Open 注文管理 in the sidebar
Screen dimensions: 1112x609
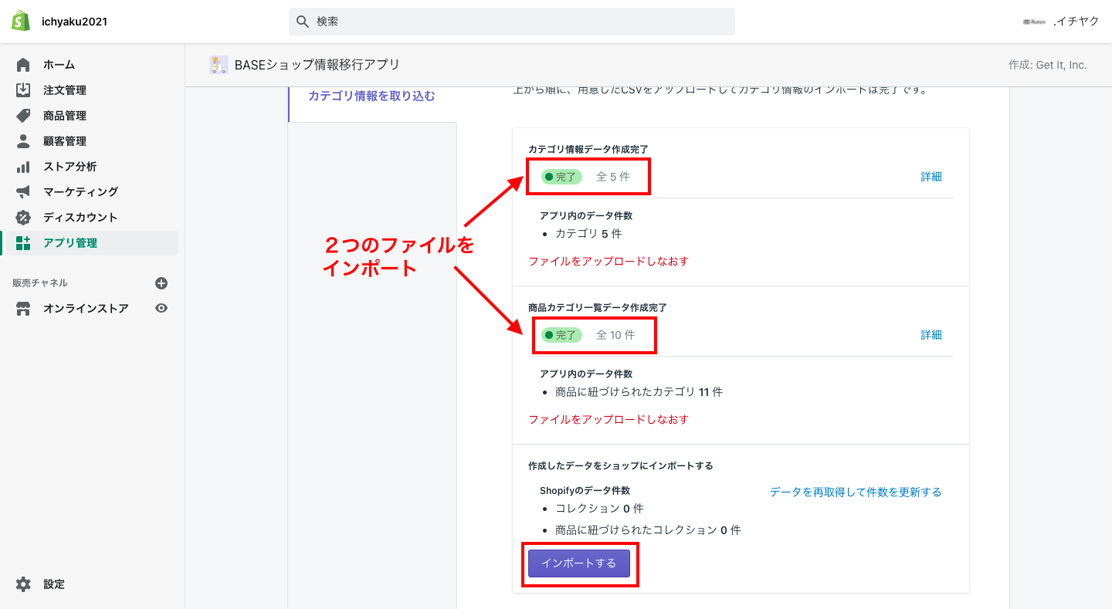(x=65, y=90)
